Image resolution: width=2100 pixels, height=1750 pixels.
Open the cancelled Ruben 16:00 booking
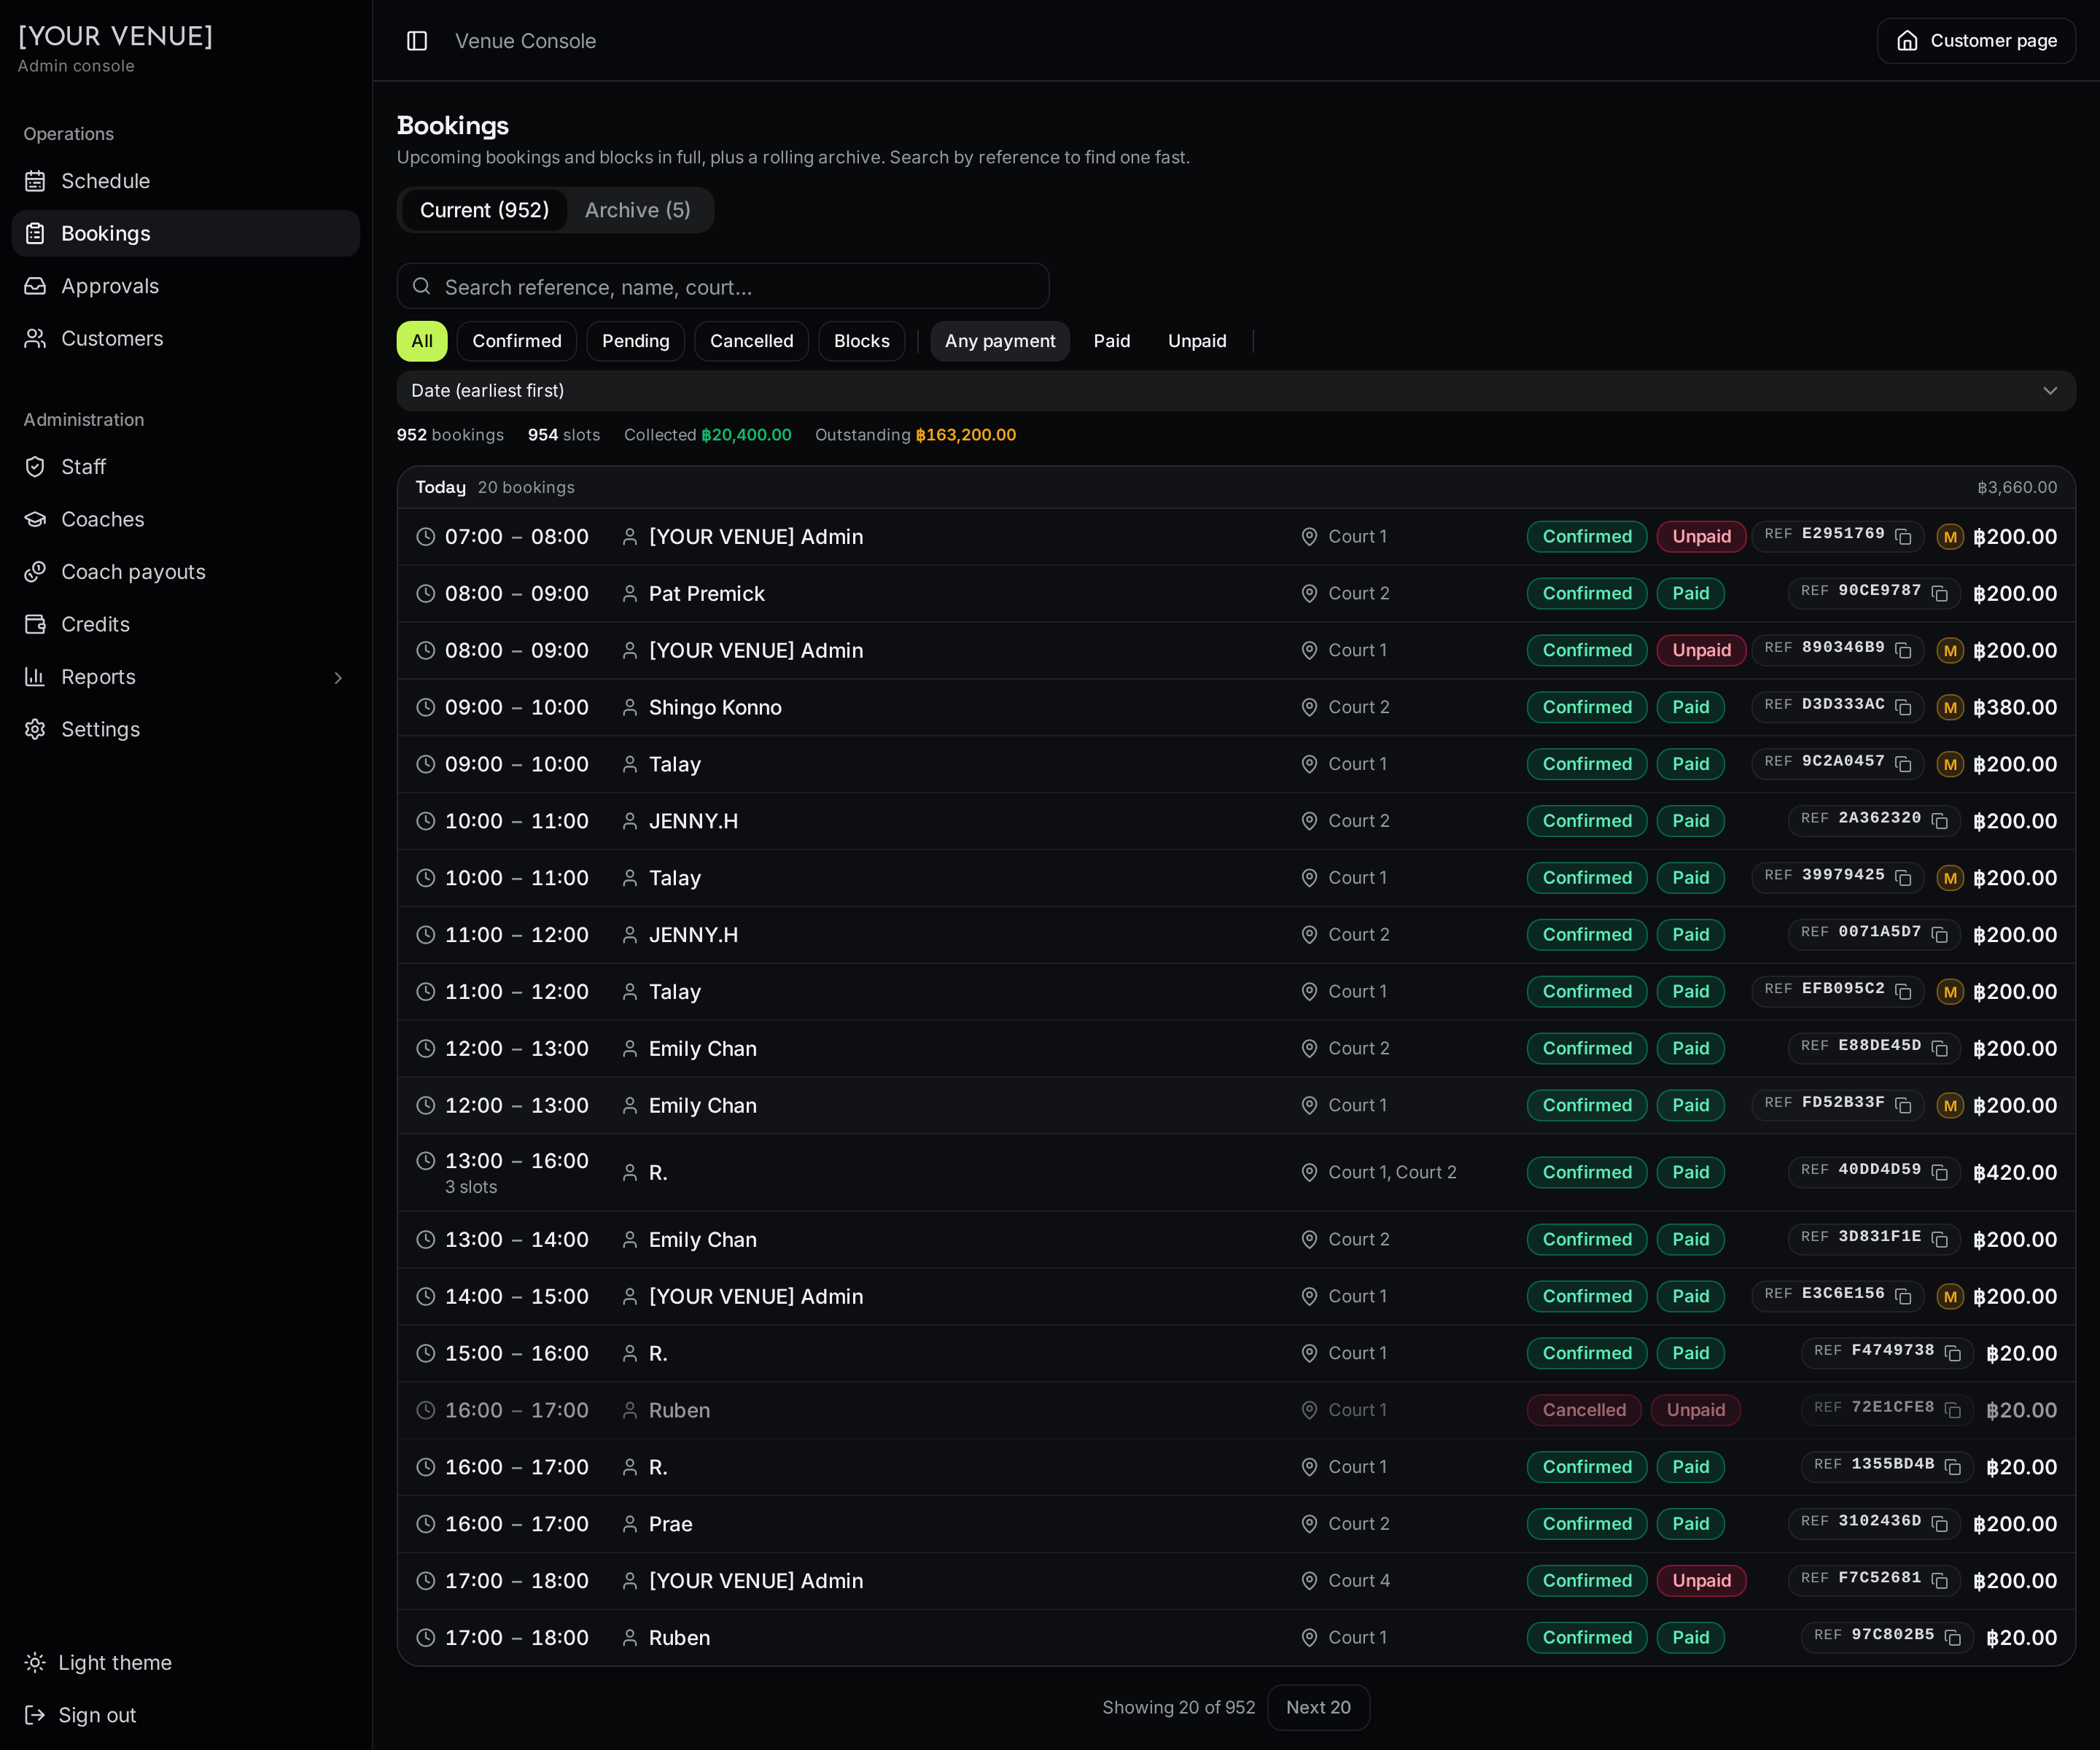pos(1236,1410)
